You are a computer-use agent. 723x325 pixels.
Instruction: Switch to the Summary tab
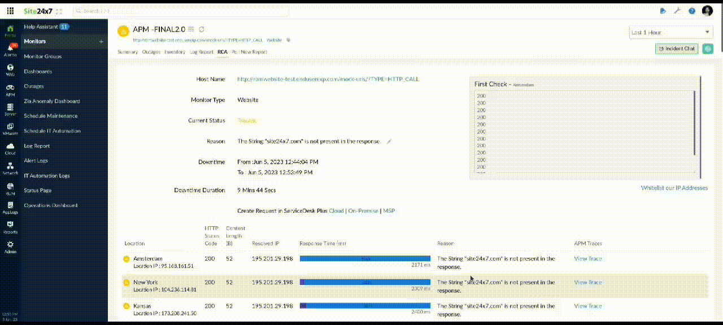128,51
